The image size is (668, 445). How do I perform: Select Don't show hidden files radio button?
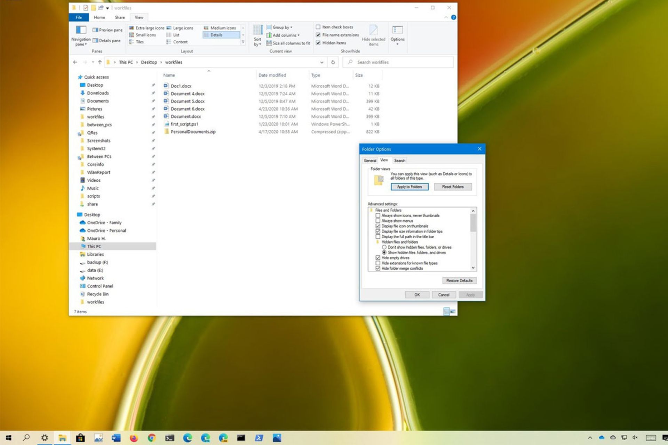click(x=384, y=247)
